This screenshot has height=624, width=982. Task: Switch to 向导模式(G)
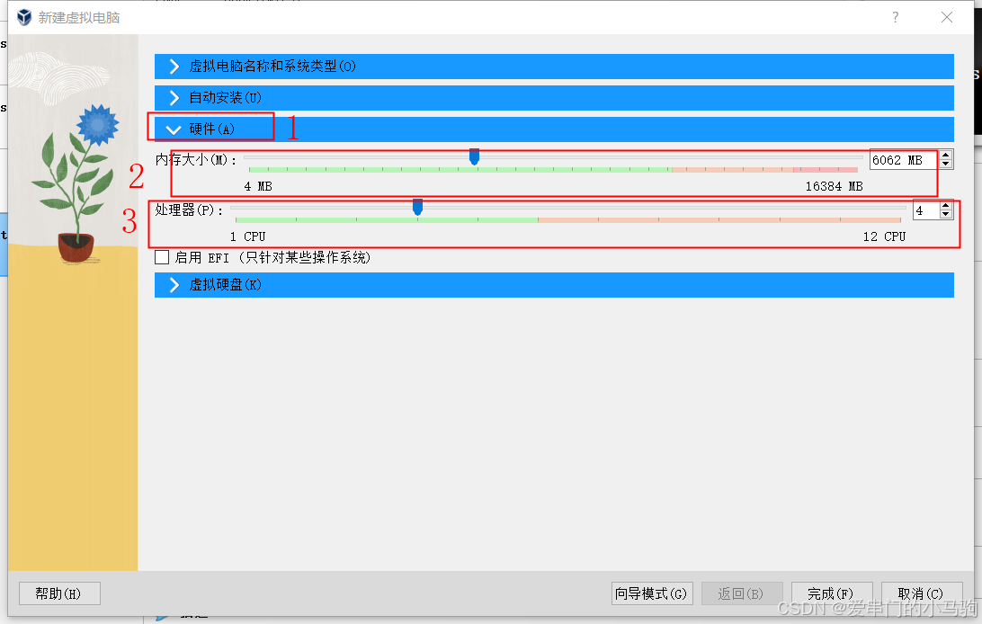pyautogui.click(x=651, y=593)
